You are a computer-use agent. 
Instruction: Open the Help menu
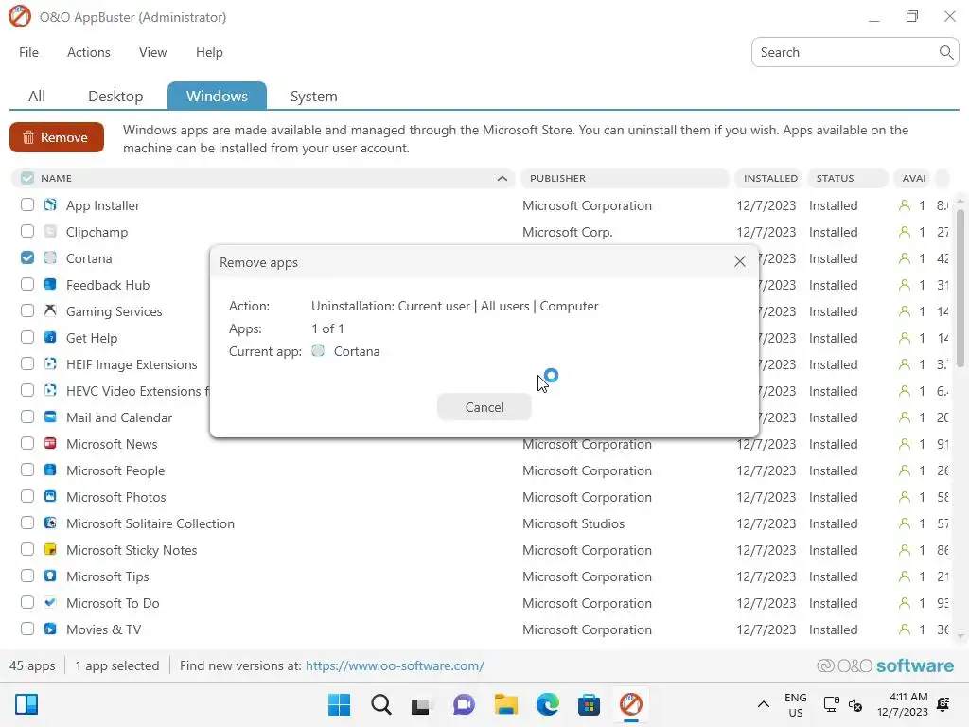(209, 53)
